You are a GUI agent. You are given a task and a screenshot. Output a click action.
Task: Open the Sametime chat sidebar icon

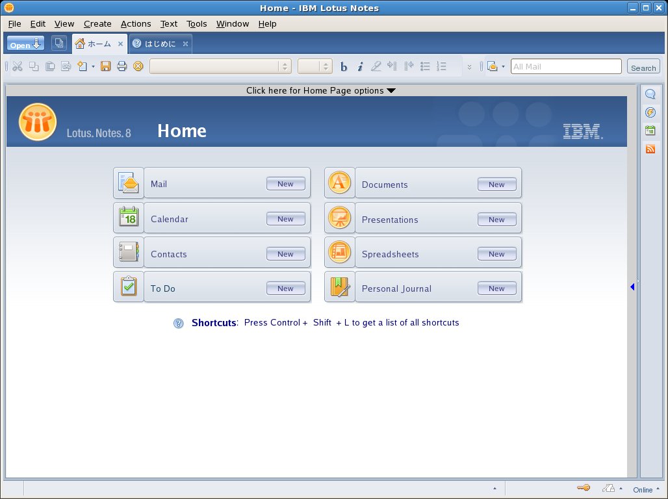[650, 94]
